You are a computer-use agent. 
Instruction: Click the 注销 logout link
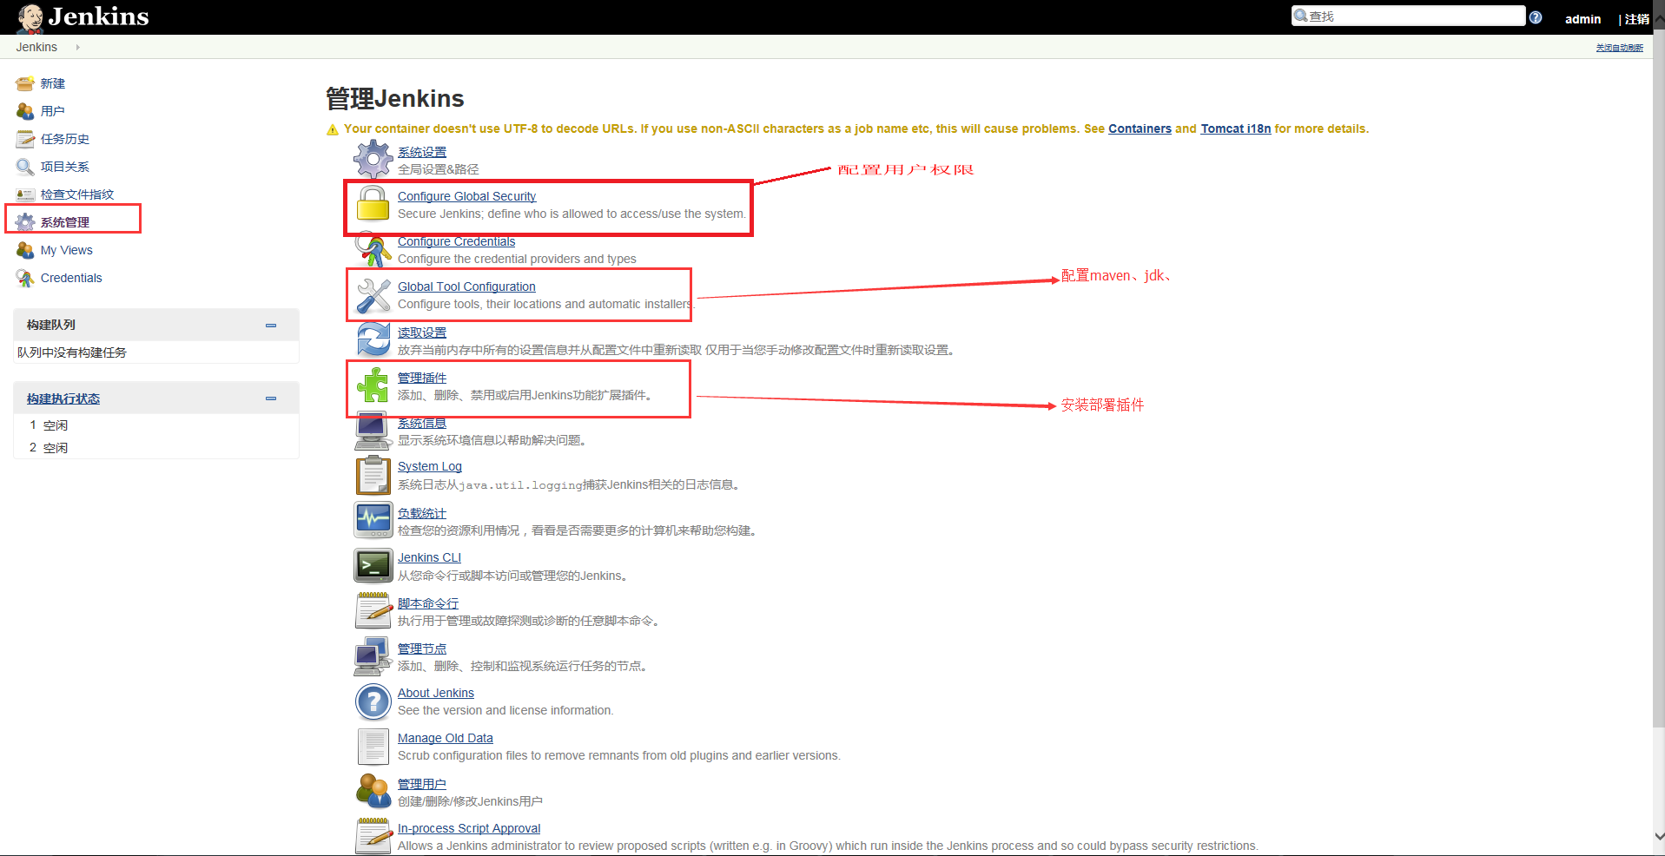click(1636, 19)
